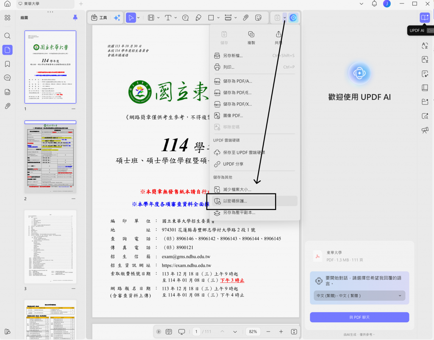Add a comment bubble note
This screenshot has width=434, height=340.
(x=186, y=18)
